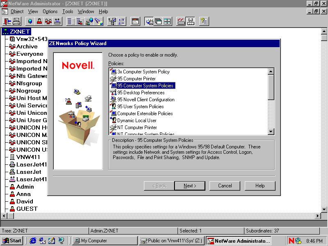The width and height of the screenshot is (328, 246).
Task: Cancel the ZENworks Policy Wizard
Action: (225, 186)
